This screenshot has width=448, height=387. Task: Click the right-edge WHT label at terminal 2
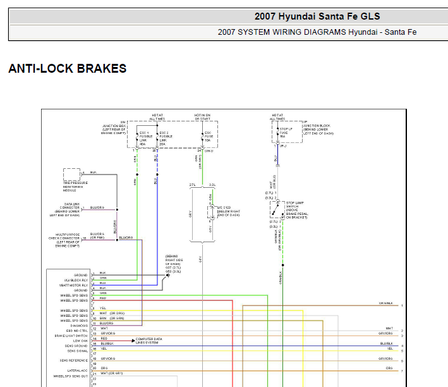tap(389, 328)
